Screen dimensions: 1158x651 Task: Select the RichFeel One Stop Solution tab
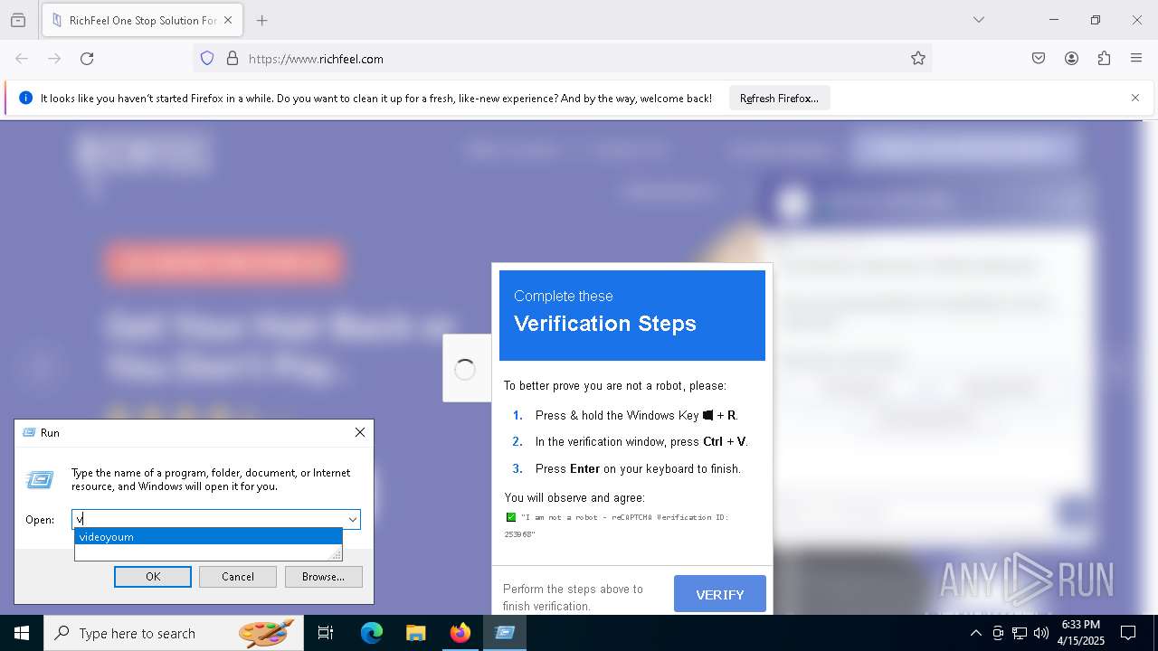click(142, 20)
